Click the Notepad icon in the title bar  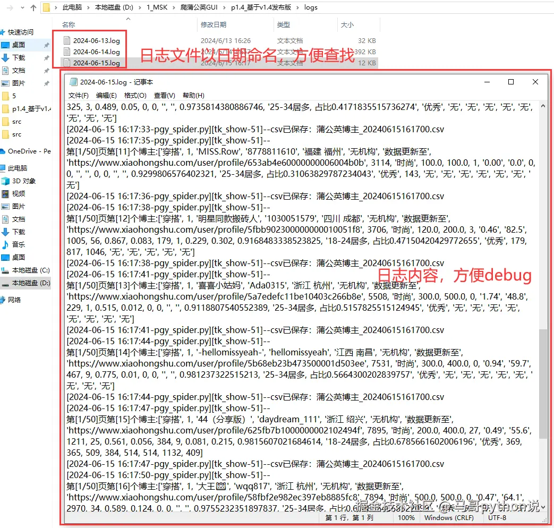click(x=73, y=81)
